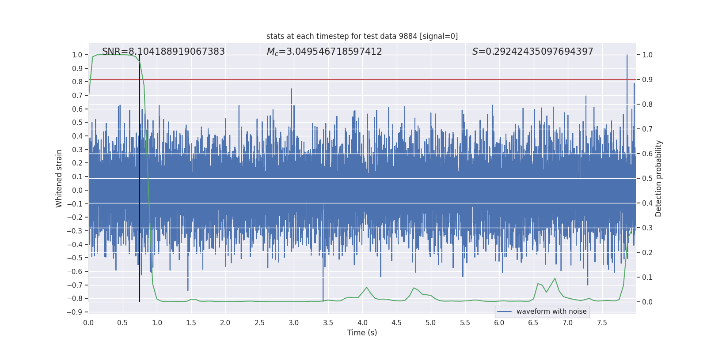
Task: Click the 0.5 tick on Detection probability axis
Action: [x=647, y=178]
